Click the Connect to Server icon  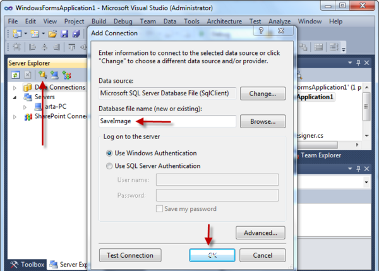(x=54, y=75)
